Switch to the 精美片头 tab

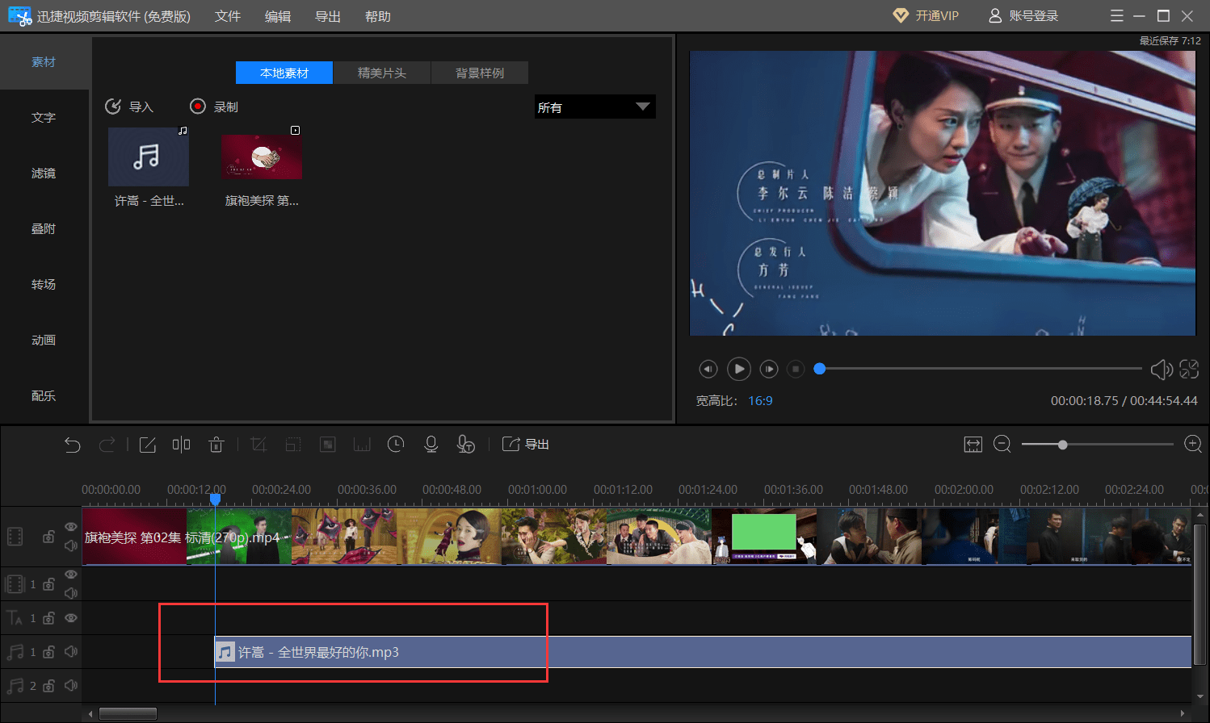[382, 73]
